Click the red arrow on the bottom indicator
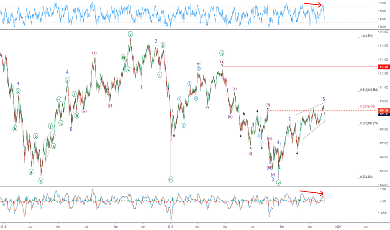Image resolution: width=390 pixels, height=230 pixels. tap(312, 192)
